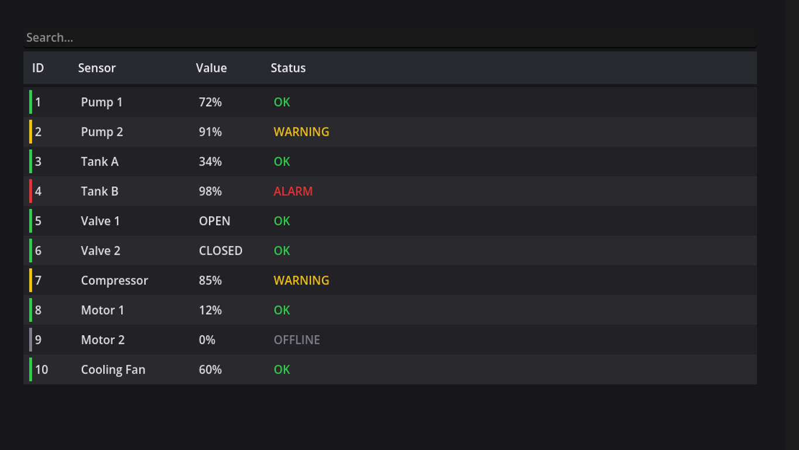The image size is (799, 450).
Task: Click the Cooling Fan 60% value
Action: [210, 370]
